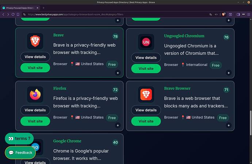Open the Brave Browser title link

click(x=177, y=88)
